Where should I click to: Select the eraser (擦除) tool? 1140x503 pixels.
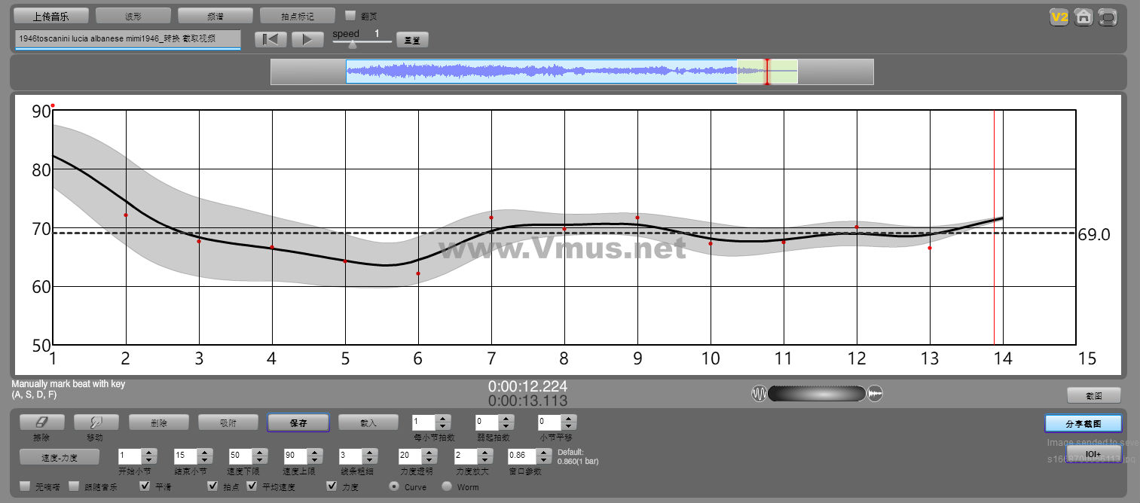[x=42, y=422]
